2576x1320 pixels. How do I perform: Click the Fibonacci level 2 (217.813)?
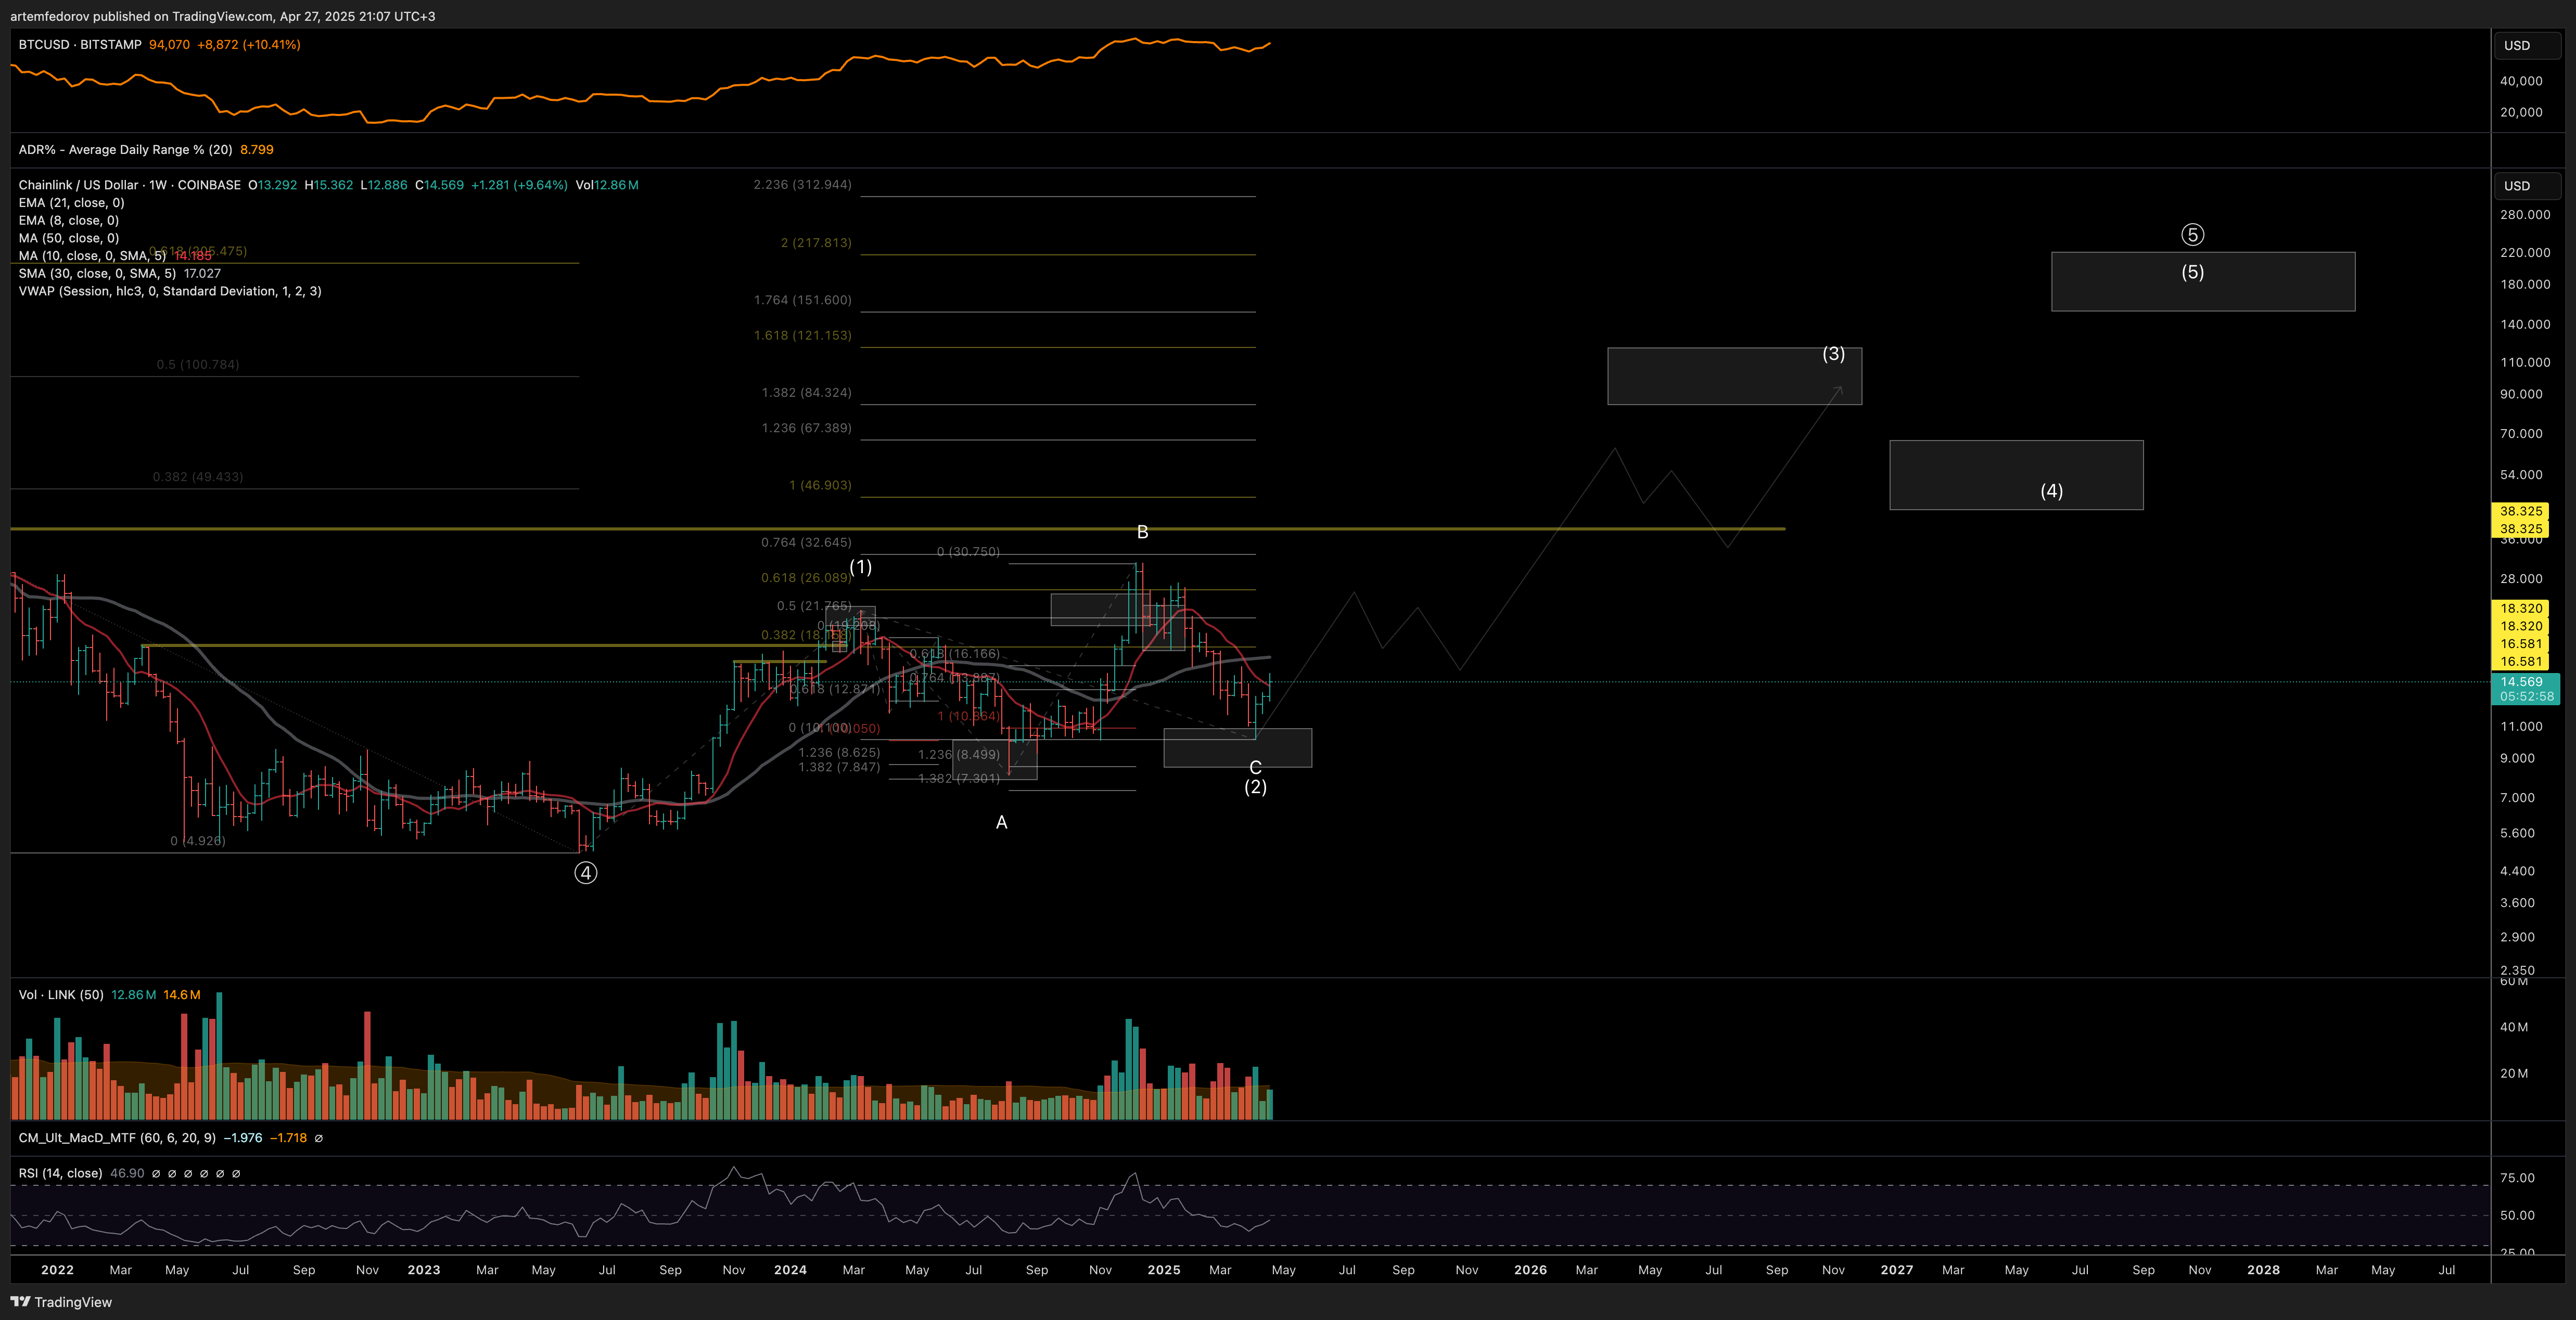(x=816, y=243)
